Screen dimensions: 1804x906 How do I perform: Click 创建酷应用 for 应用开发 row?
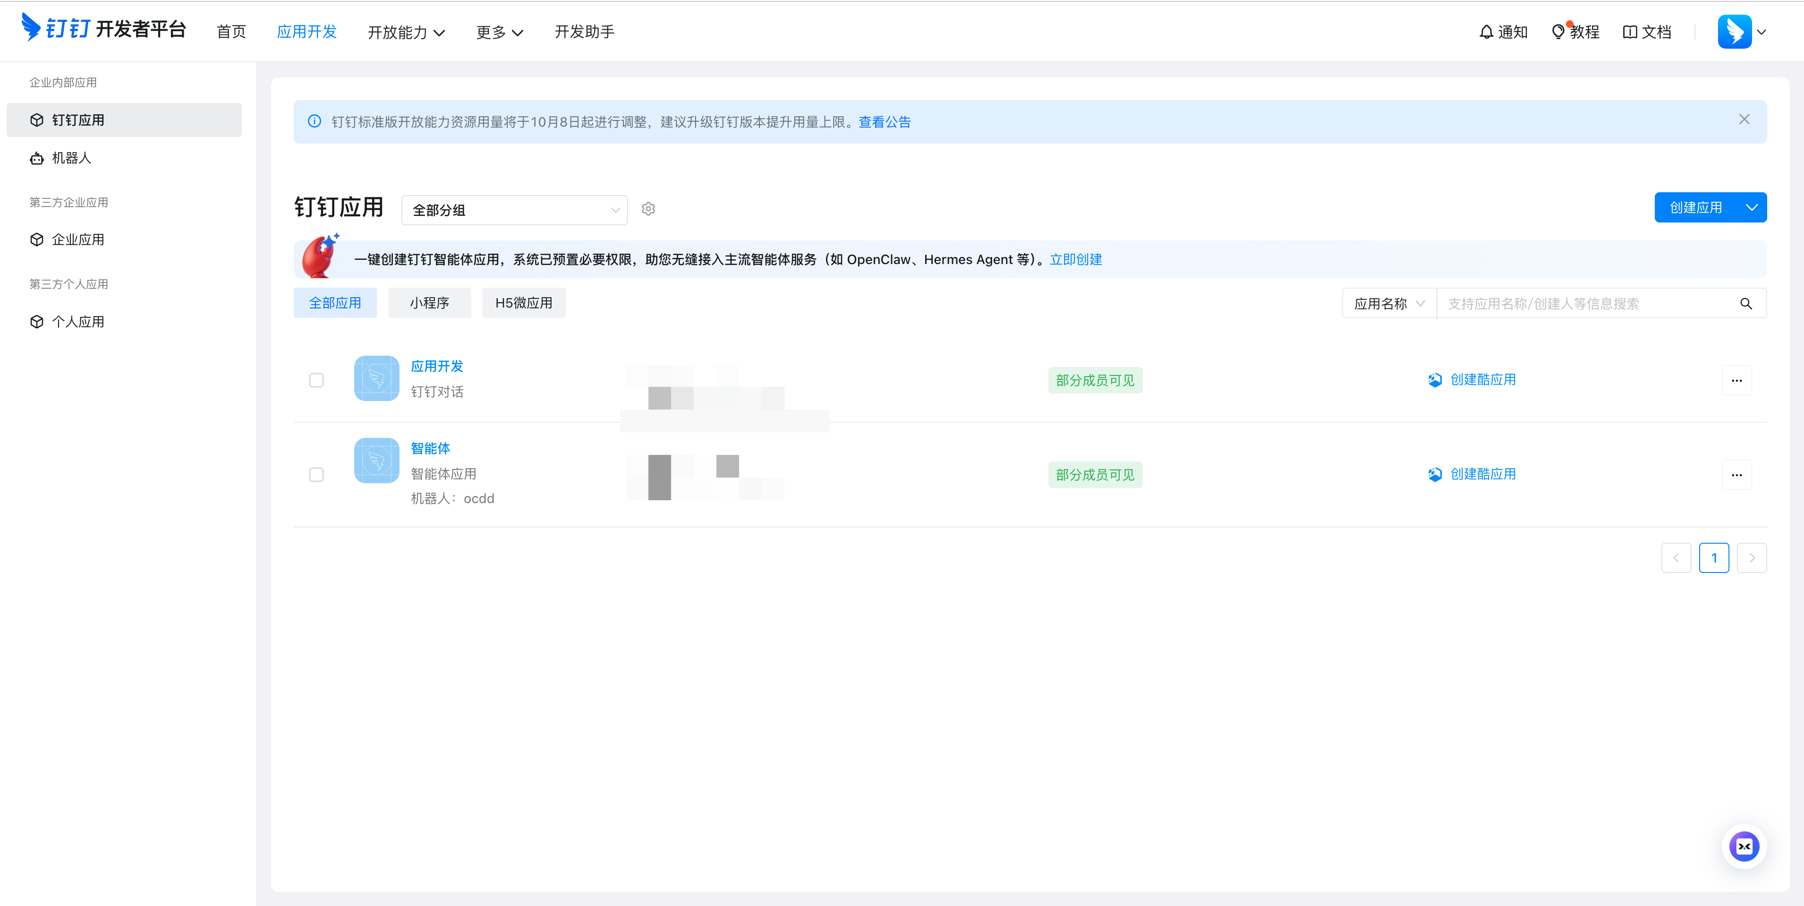tap(1472, 379)
